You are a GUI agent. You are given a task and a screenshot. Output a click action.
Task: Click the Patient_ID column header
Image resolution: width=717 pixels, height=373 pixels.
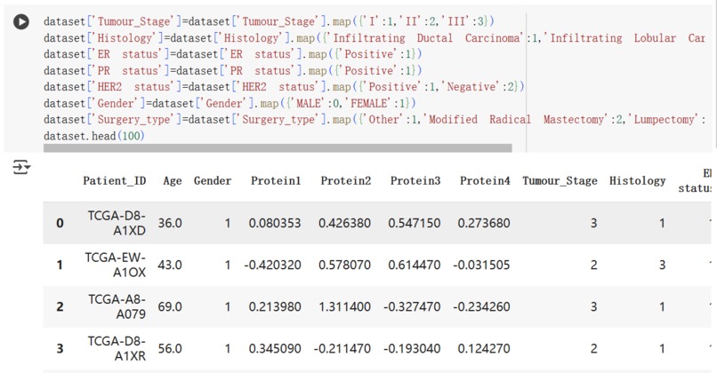(115, 181)
